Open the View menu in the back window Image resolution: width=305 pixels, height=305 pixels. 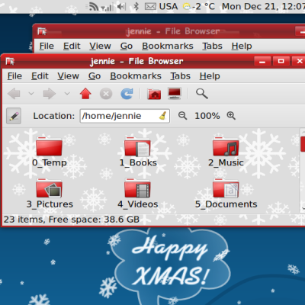click(100, 46)
